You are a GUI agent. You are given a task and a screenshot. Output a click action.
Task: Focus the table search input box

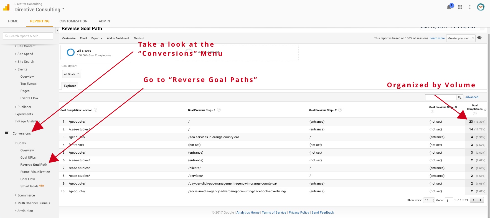click(x=441, y=97)
